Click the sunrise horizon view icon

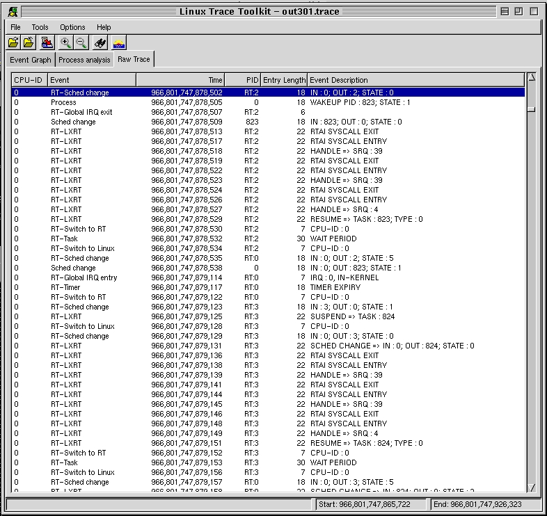(119, 43)
